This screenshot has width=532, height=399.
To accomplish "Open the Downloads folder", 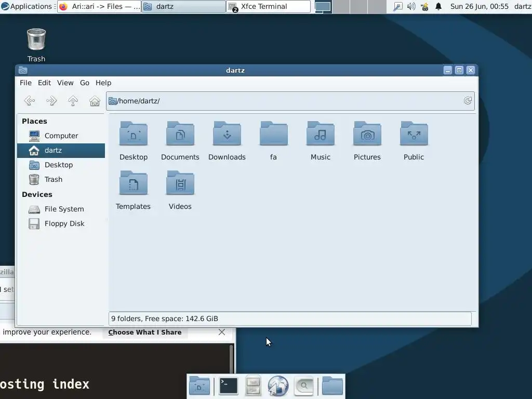I will (x=227, y=140).
